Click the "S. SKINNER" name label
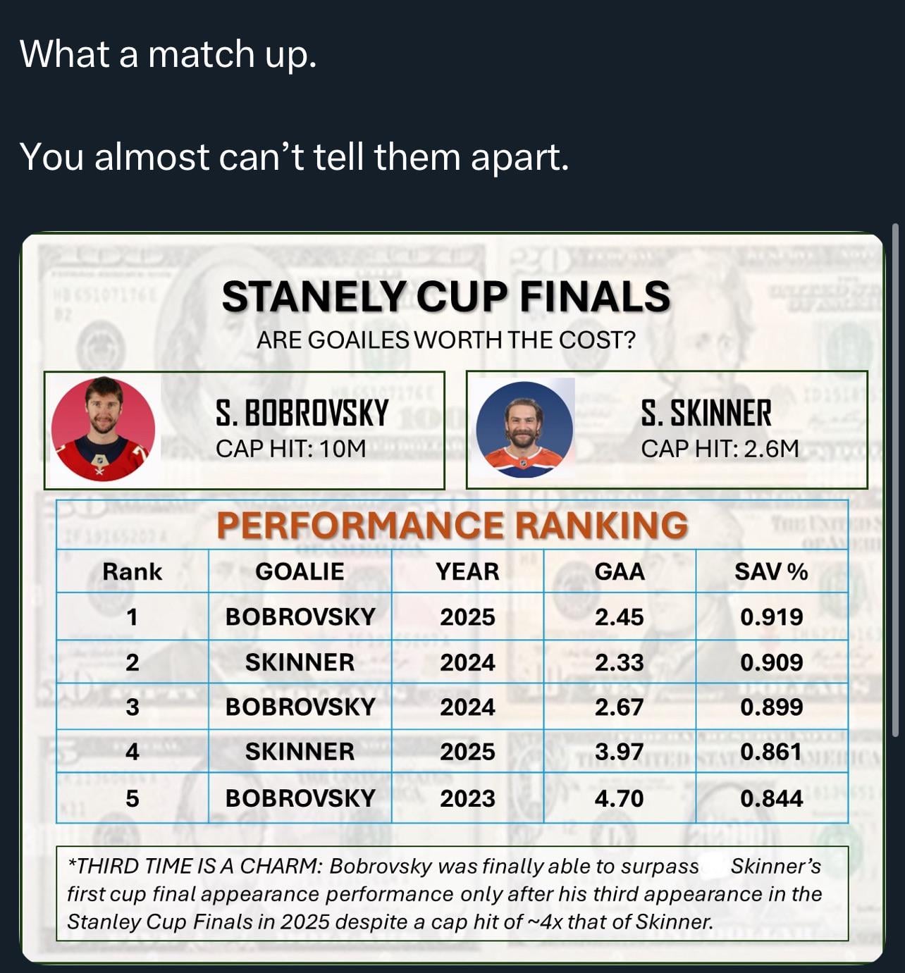 tap(706, 413)
